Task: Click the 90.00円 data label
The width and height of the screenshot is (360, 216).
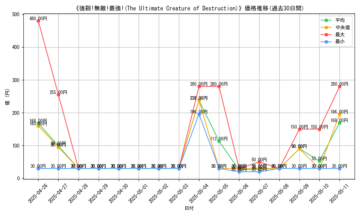Action: [x=299, y=147]
